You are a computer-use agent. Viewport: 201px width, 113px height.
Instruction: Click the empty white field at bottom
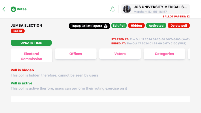click(100, 99)
